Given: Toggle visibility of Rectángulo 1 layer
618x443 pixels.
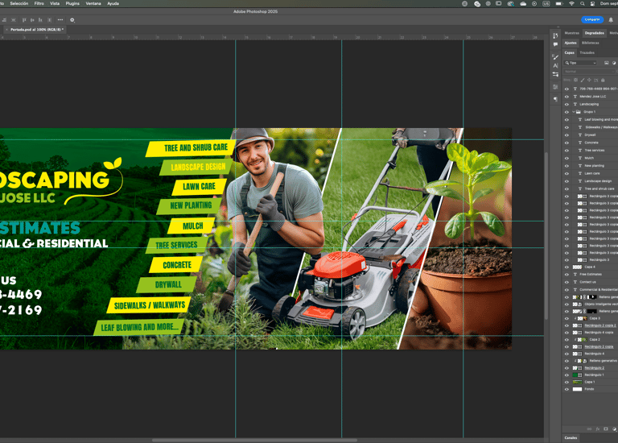Looking at the screenshot, I should 566,375.
